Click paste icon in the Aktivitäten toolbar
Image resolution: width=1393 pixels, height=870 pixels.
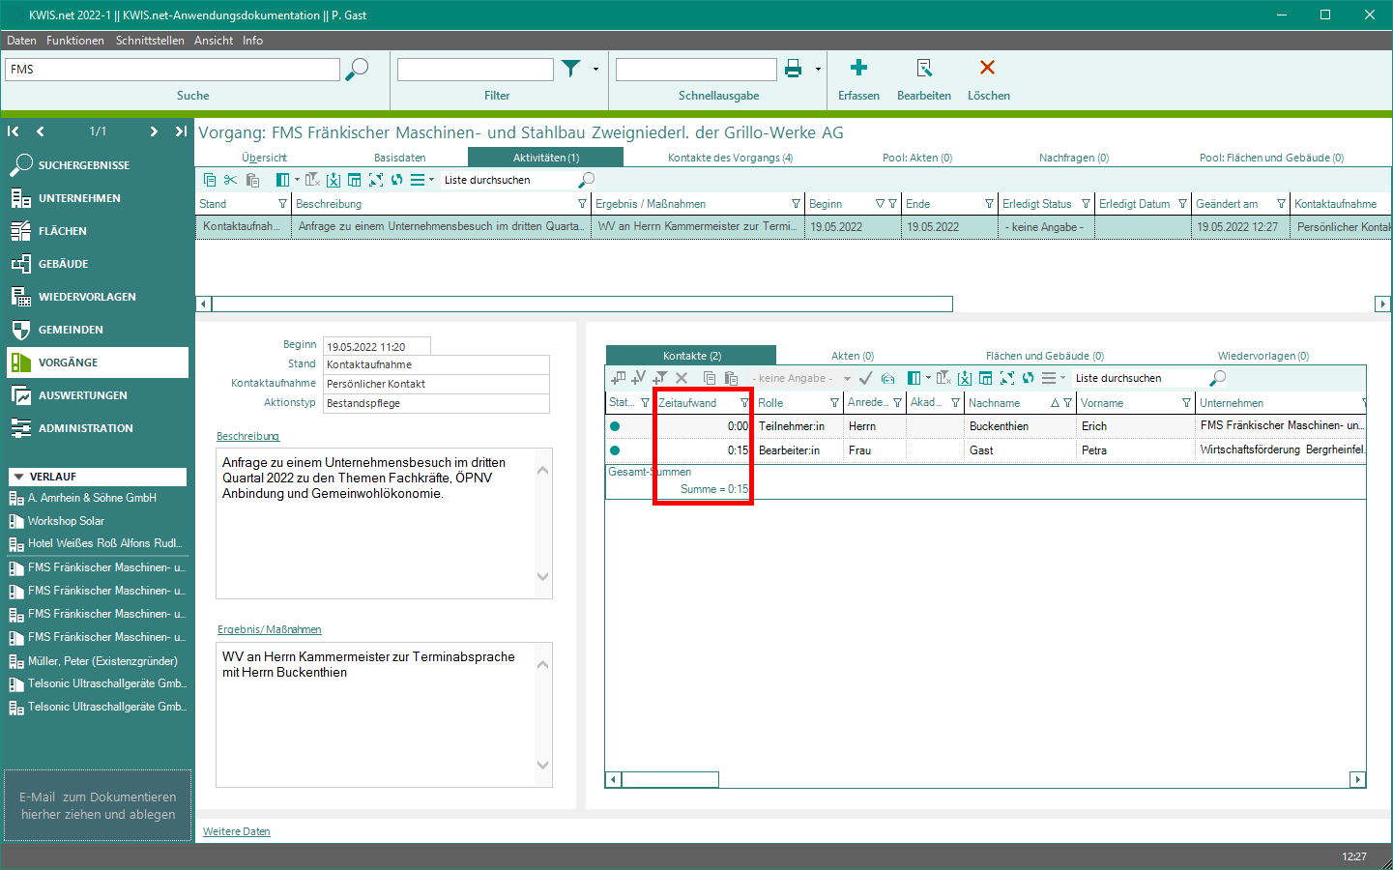tap(252, 180)
